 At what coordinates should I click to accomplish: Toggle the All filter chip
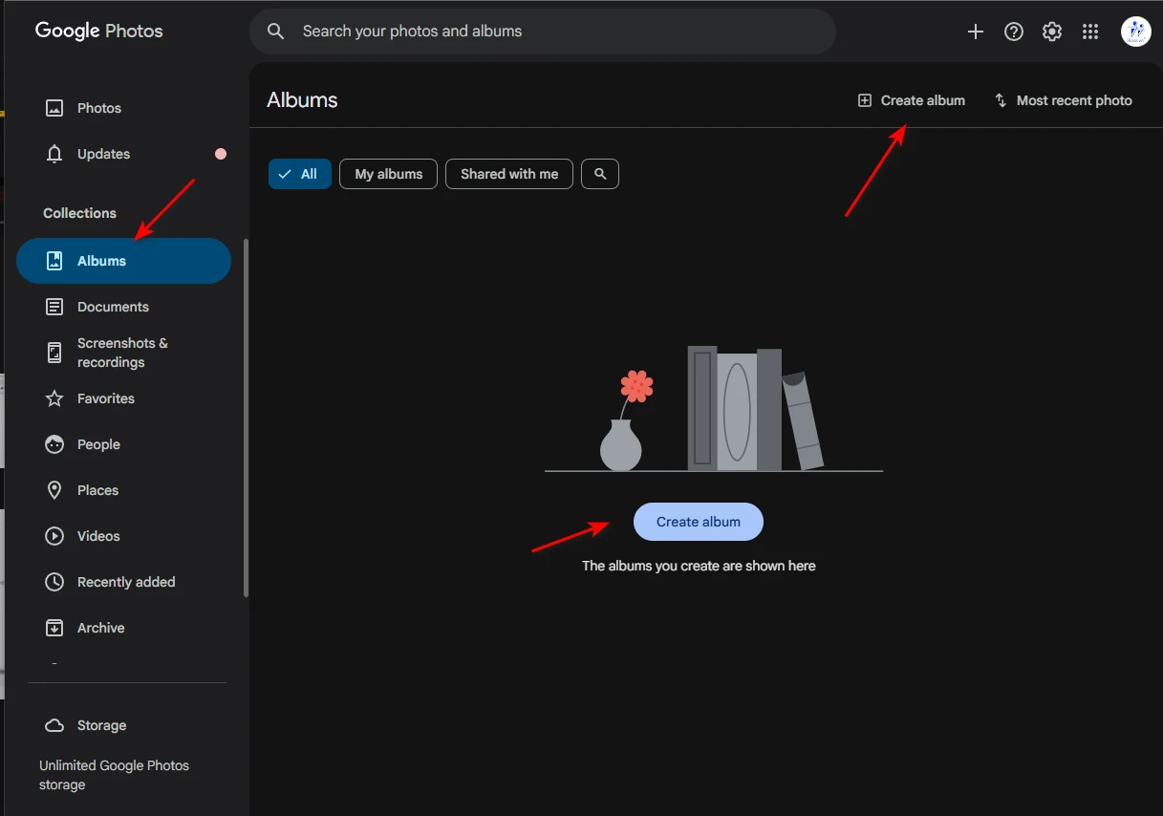299,174
